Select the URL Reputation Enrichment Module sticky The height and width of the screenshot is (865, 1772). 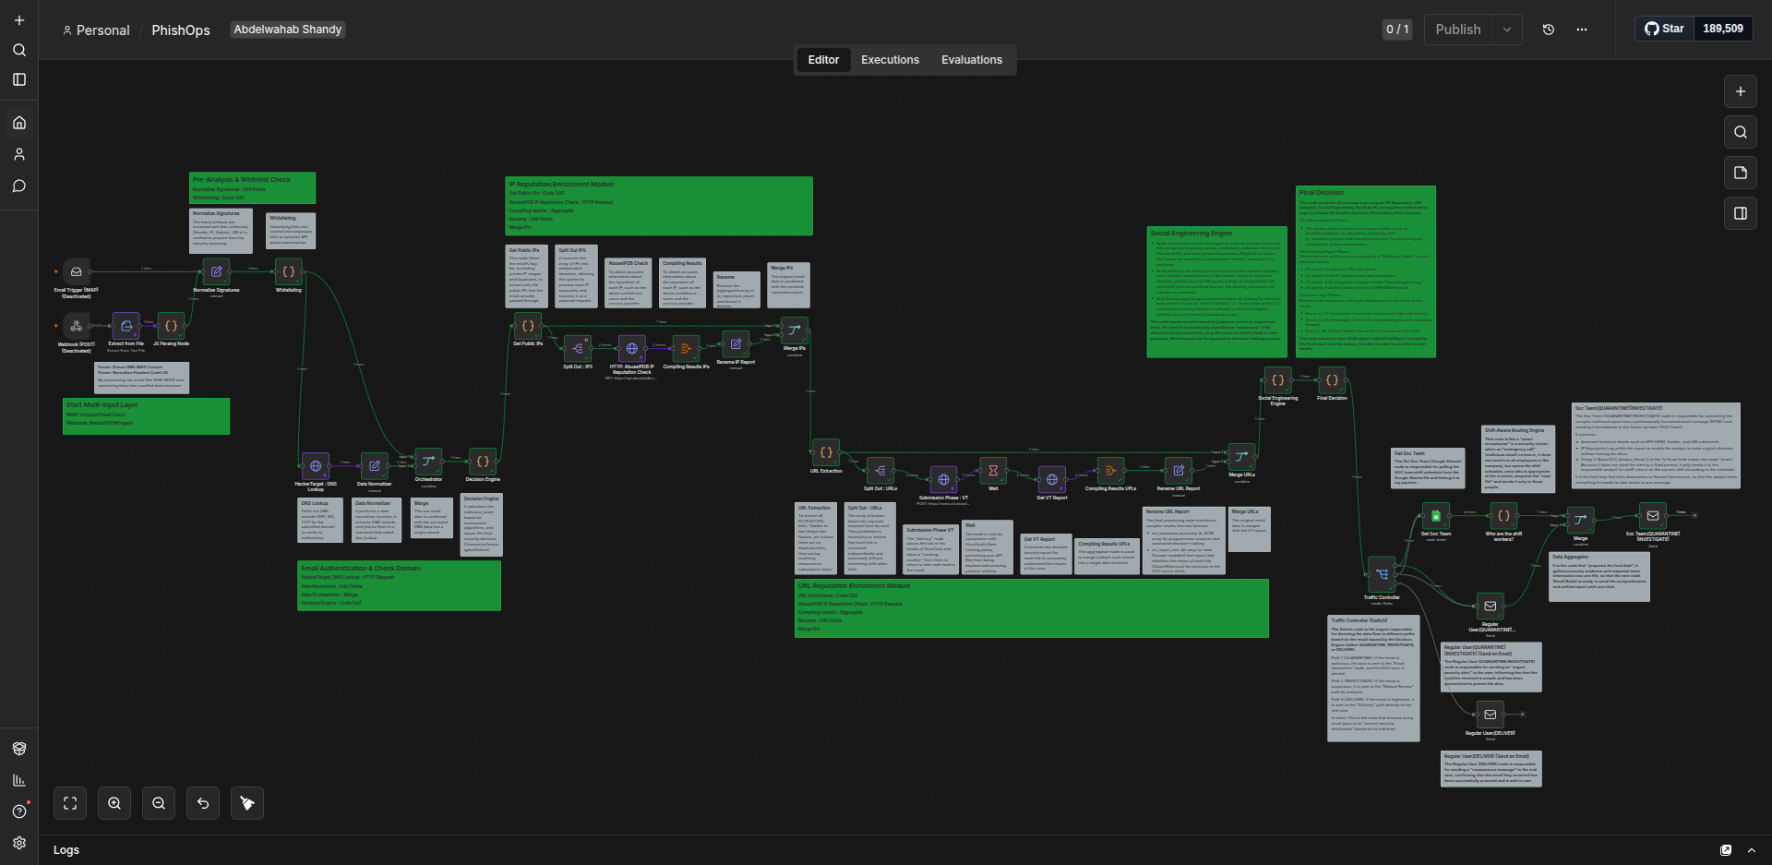[1032, 608]
